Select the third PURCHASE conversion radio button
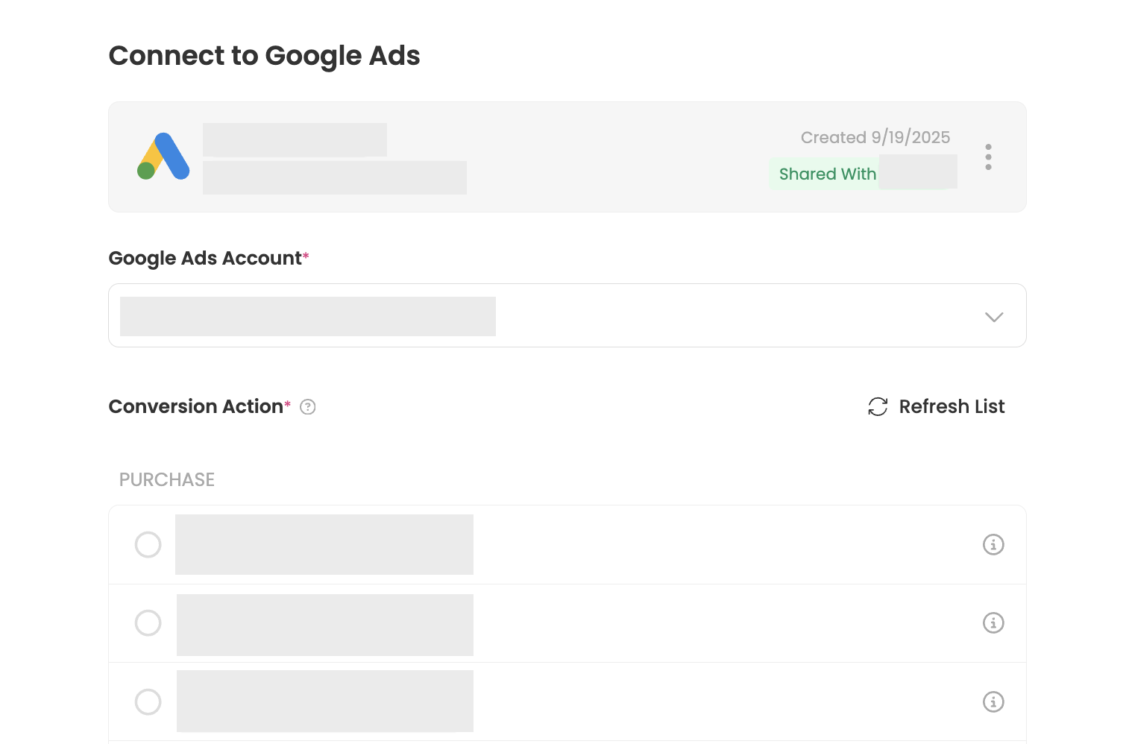This screenshot has width=1126, height=744. click(148, 702)
